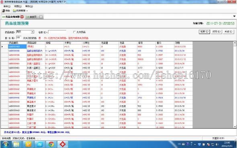Select the stock cell reading 3050
This screenshot has width=237, height=148.
coord(147,85)
